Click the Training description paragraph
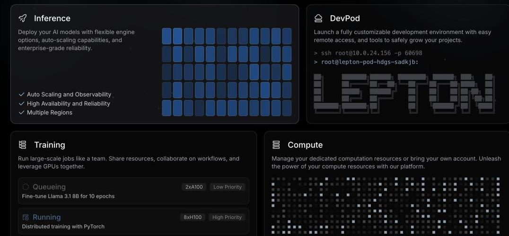This screenshot has height=236, width=509. click(x=129, y=162)
